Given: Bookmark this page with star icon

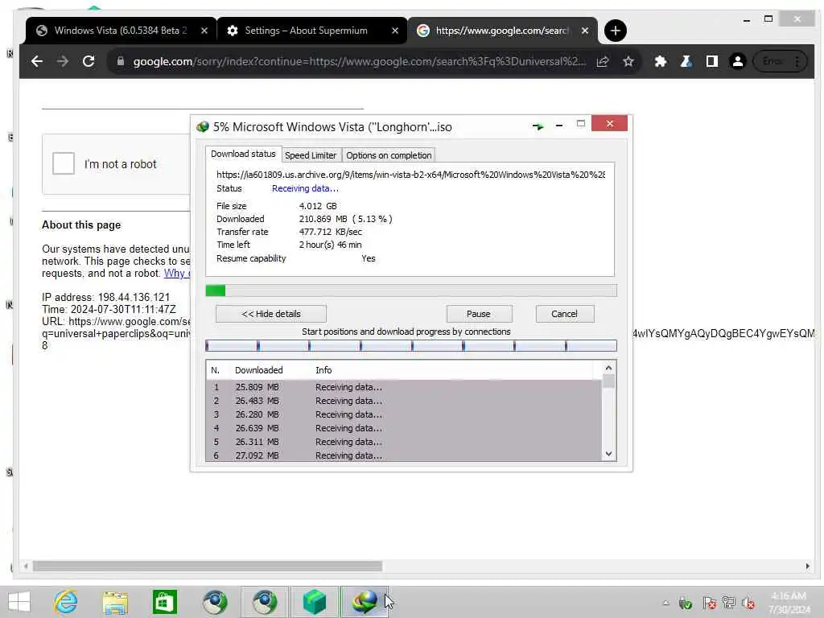Looking at the screenshot, I should pos(628,61).
